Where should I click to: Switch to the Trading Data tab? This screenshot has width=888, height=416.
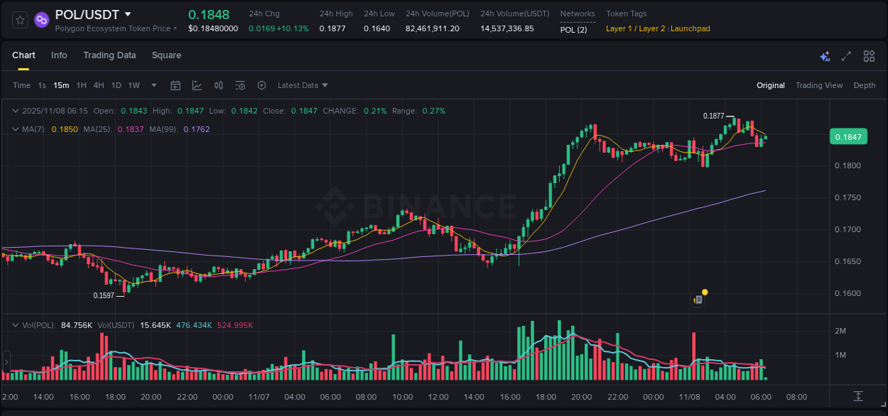pyautogui.click(x=109, y=55)
